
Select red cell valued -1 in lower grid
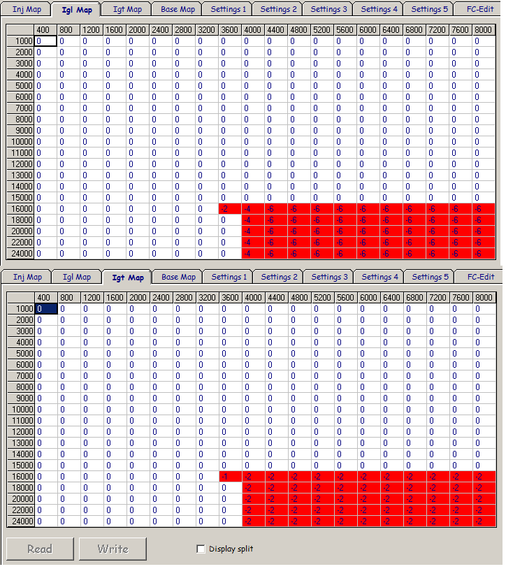click(x=229, y=476)
